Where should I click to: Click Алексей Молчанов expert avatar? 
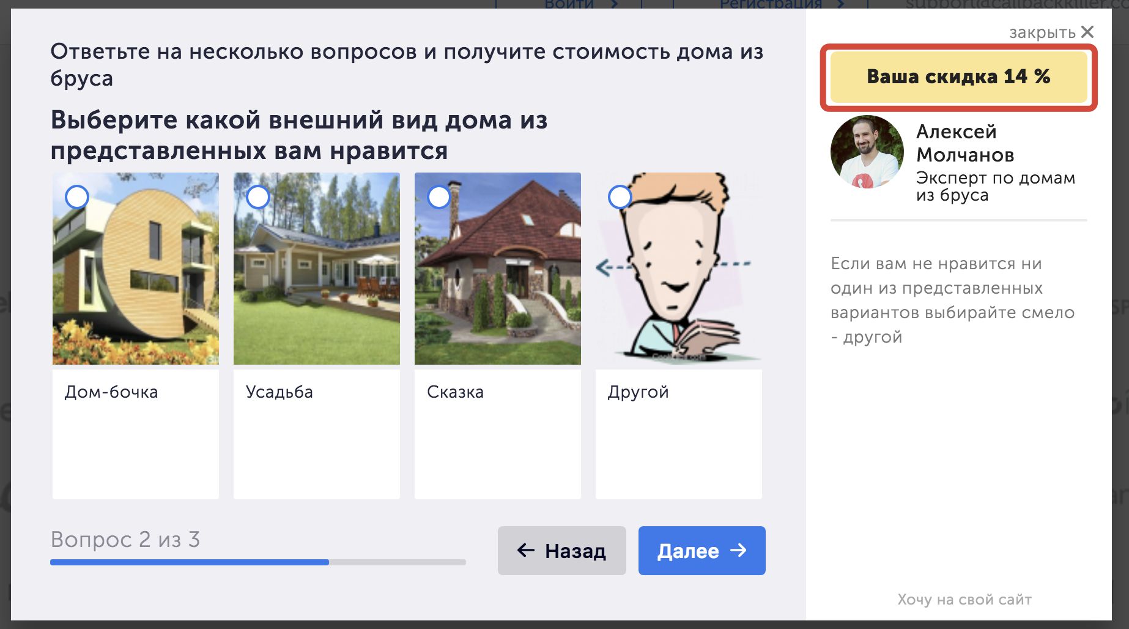click(x=867, y=152)
